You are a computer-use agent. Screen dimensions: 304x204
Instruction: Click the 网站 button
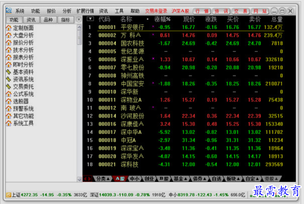pyautogui.click(x=260, y=11)
